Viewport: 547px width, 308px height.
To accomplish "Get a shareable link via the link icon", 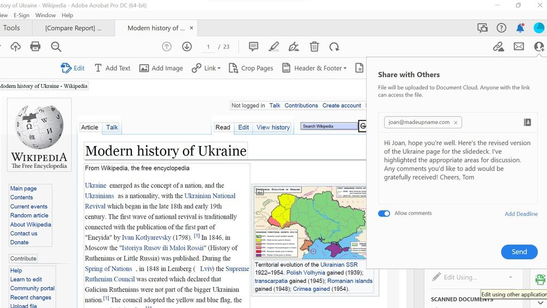I will 498,47.
